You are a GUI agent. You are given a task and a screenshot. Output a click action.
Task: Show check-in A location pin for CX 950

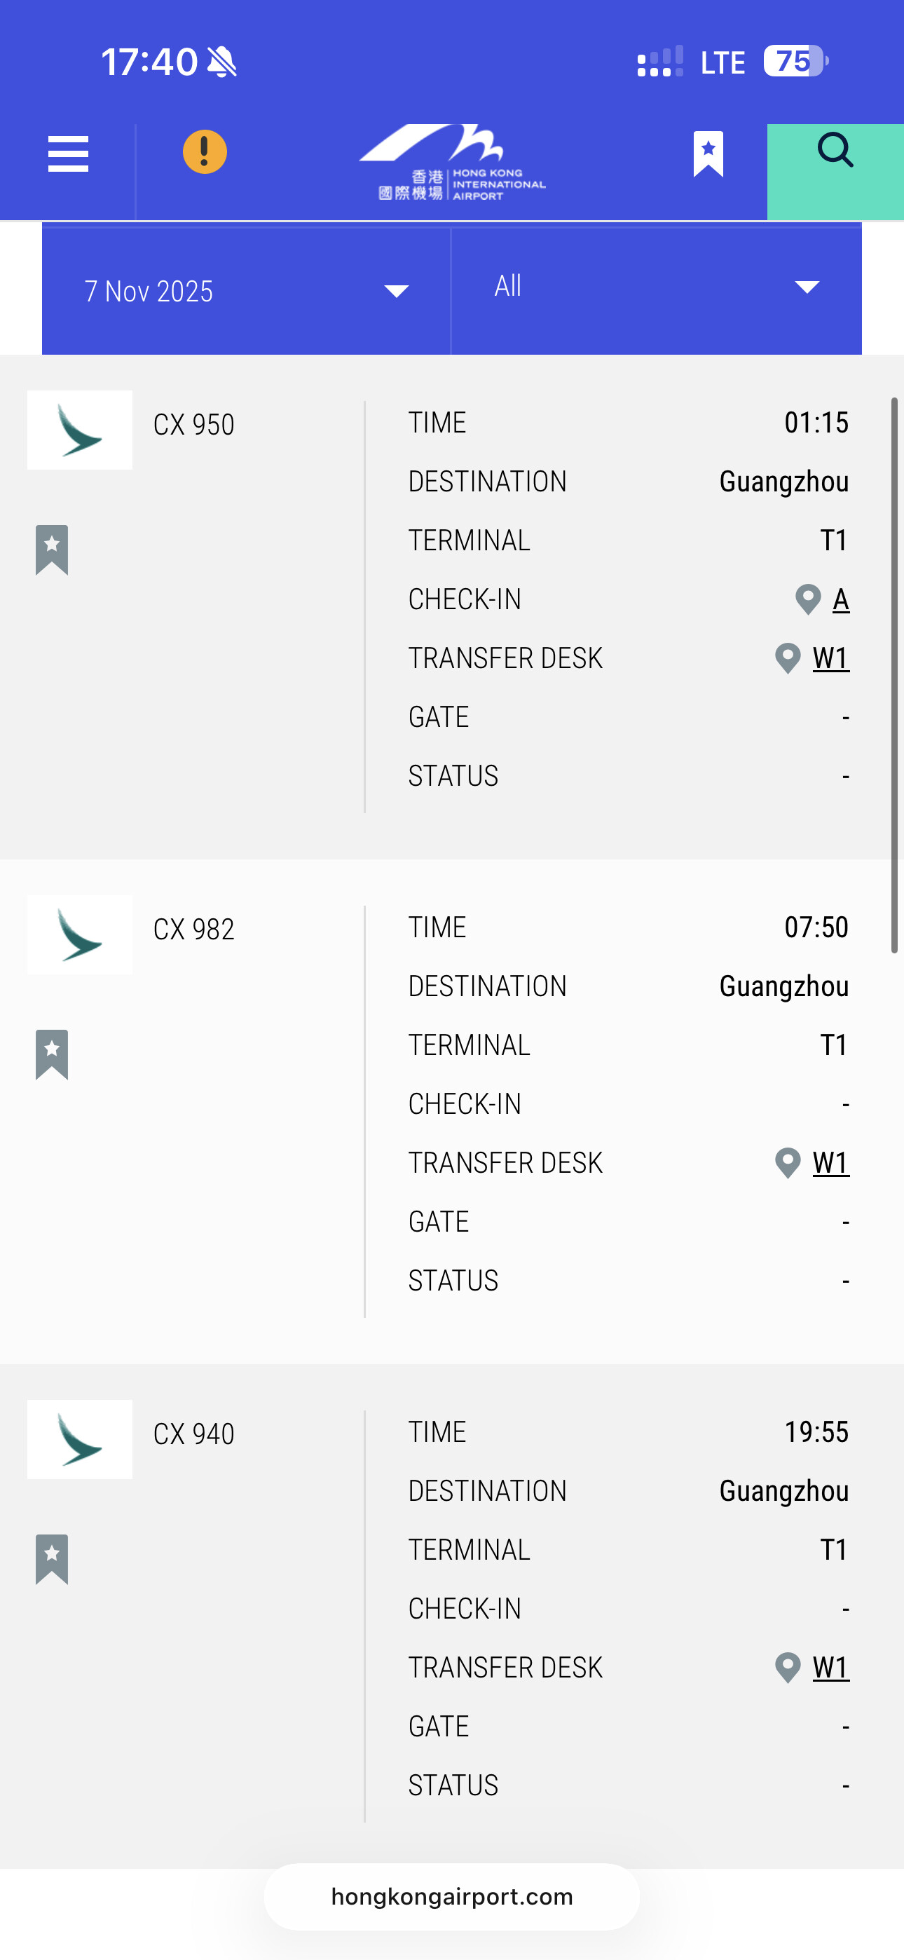(807, 599)
